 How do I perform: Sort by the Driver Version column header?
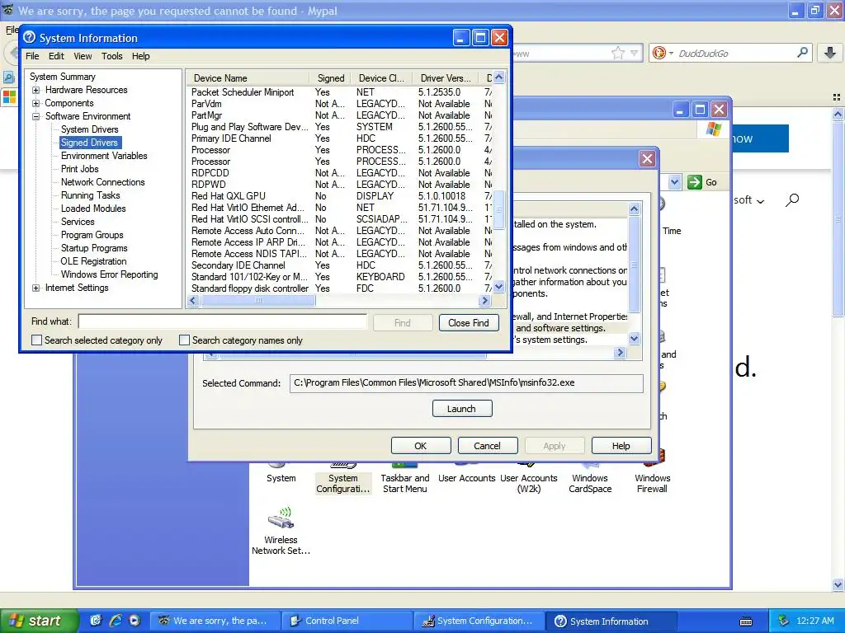click(445, 78)
